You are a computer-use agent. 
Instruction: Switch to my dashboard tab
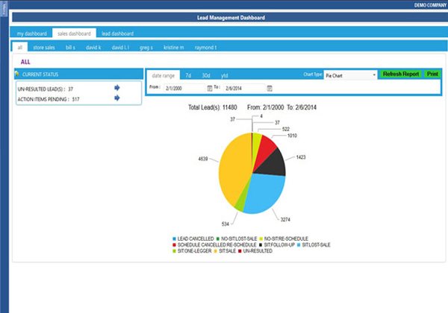pyautogui.click(x=31, y=34)
